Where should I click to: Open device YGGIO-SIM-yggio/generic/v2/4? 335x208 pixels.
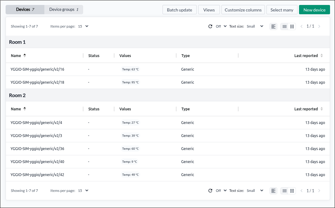pos(36,123)
